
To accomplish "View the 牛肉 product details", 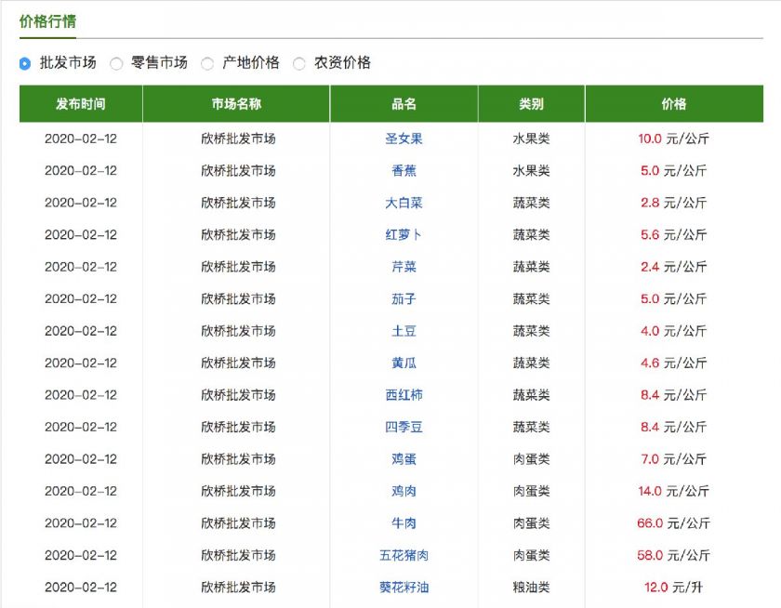I will pyautogui.click(x=404, y=523).
